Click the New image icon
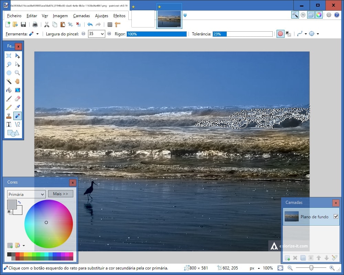The height and width of the screenshot is (275, 344). pyautogui.click(x=8, y=24)
